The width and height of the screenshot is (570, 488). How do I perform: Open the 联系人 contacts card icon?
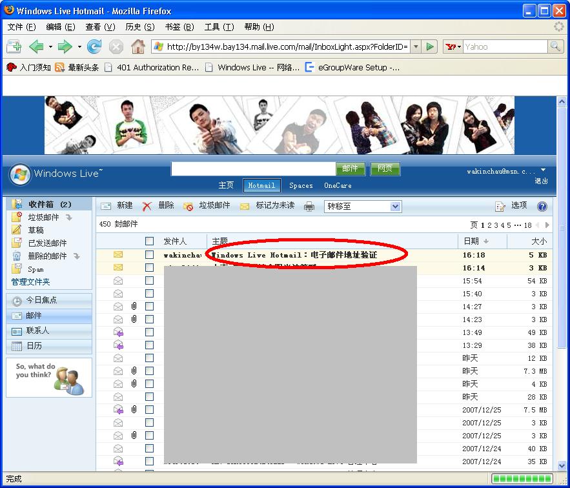pyautogui.click(x=17, y=331)
